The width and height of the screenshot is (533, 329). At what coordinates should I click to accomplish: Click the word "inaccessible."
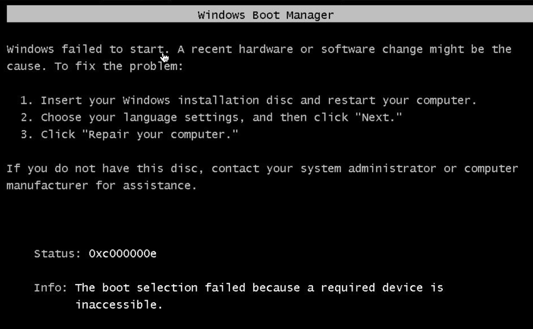pyautogui.click(x=119, y=305)
